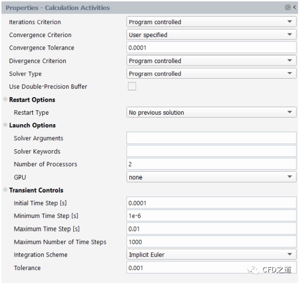Click the Convergence Tolerance input field
Viewport: 301px width, 283px height.
pyautogui.click(x=211, y=48)
